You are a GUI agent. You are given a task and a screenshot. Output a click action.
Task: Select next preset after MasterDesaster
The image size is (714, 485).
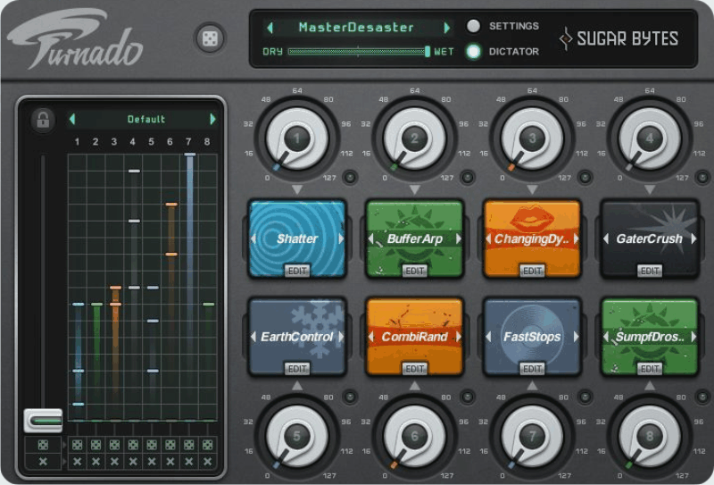pyautogui.click(x=446, y=28)
